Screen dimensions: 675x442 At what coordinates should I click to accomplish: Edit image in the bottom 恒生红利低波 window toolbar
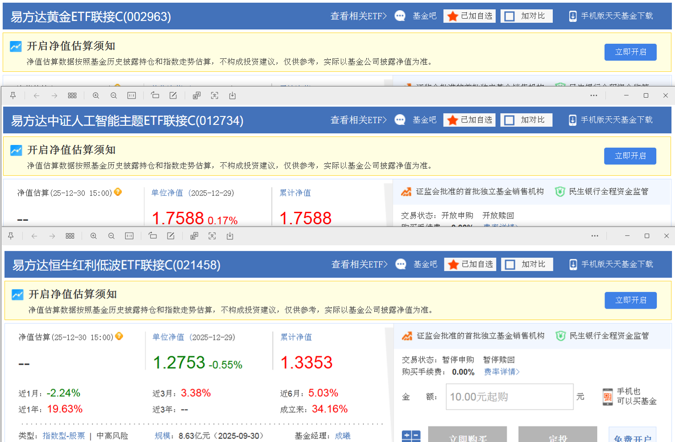171,236
